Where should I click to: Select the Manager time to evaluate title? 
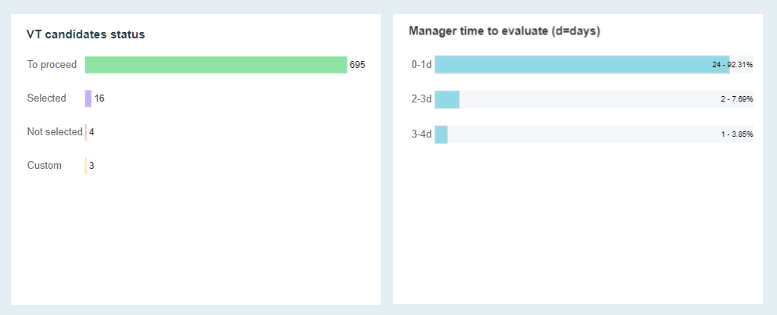click(504, 31)
